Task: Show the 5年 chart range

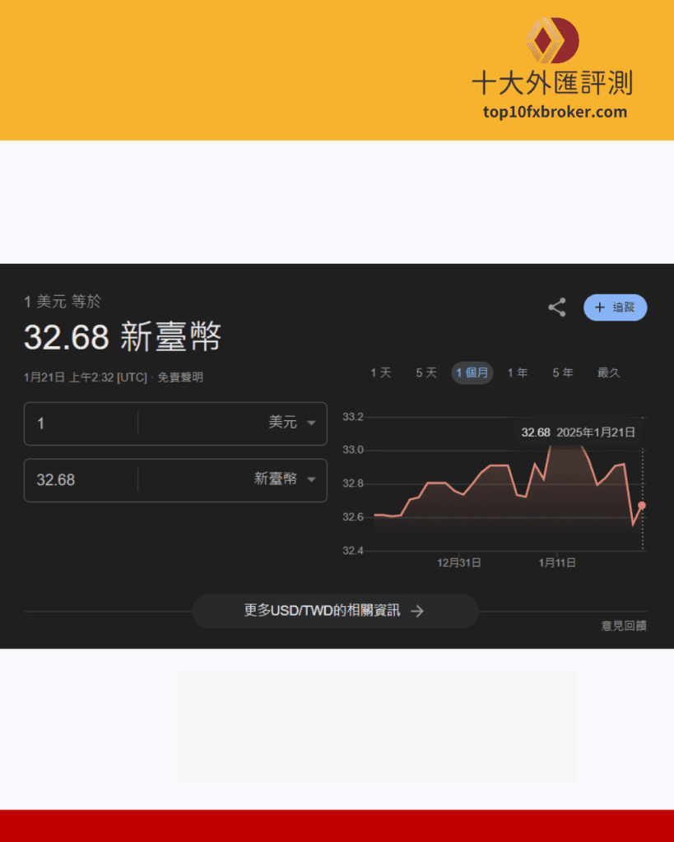Action: point(563,372)
